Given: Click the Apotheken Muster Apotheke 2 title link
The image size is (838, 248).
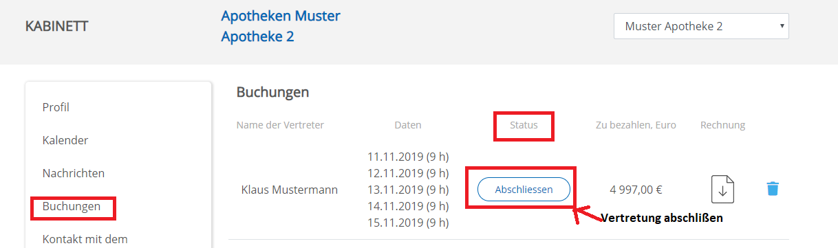Looking at the screenshot, I should tap(281, 26).
